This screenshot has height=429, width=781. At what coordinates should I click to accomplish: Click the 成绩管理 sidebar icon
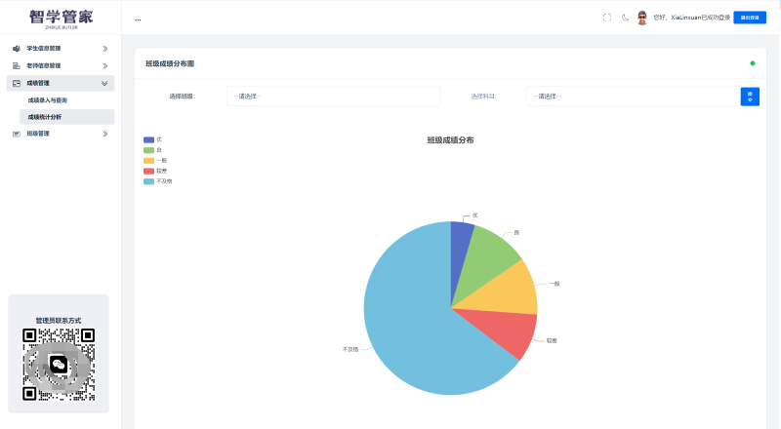[x=17, y=83]
